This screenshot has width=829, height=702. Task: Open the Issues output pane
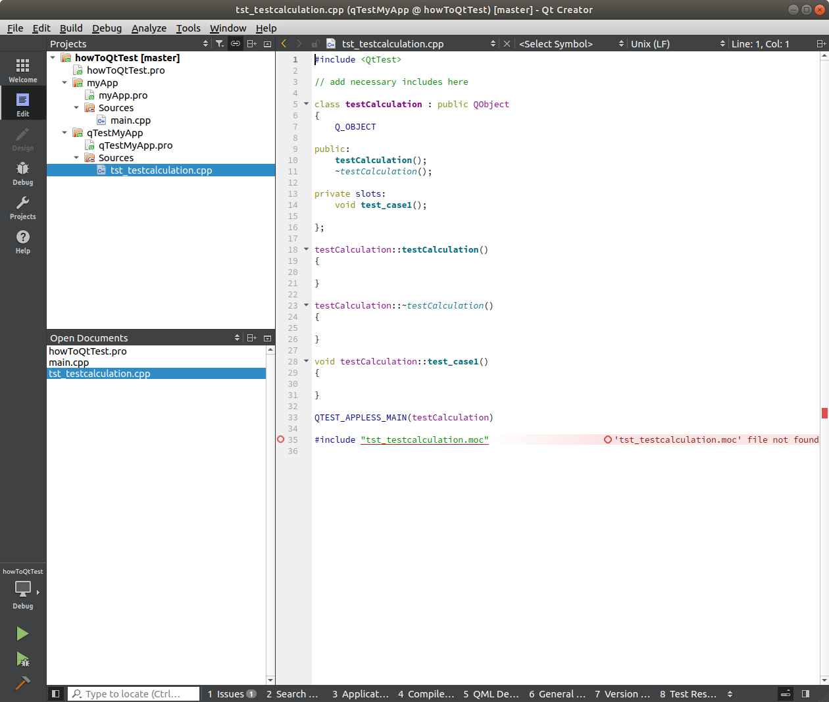tap(231, 693)
